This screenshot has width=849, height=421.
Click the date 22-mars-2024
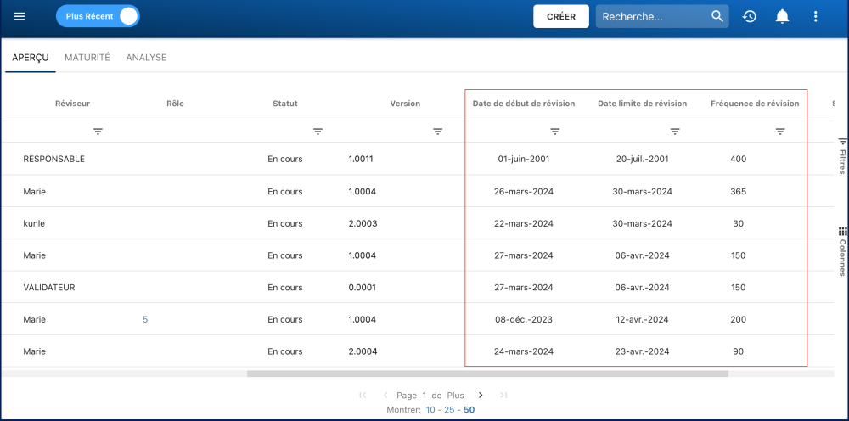[524, 223]
